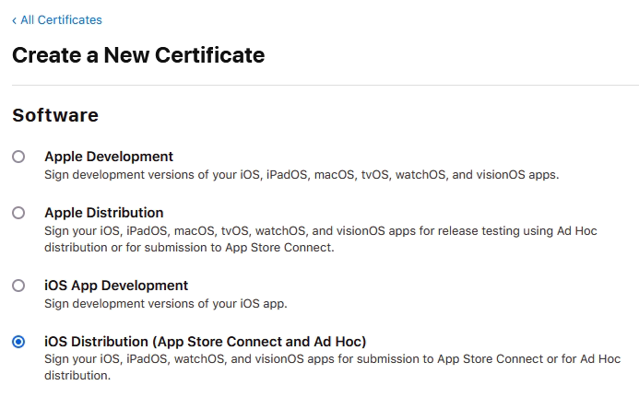Click the Apple Development label text
This screenshot has width=639, height=397.
point(109,157)
